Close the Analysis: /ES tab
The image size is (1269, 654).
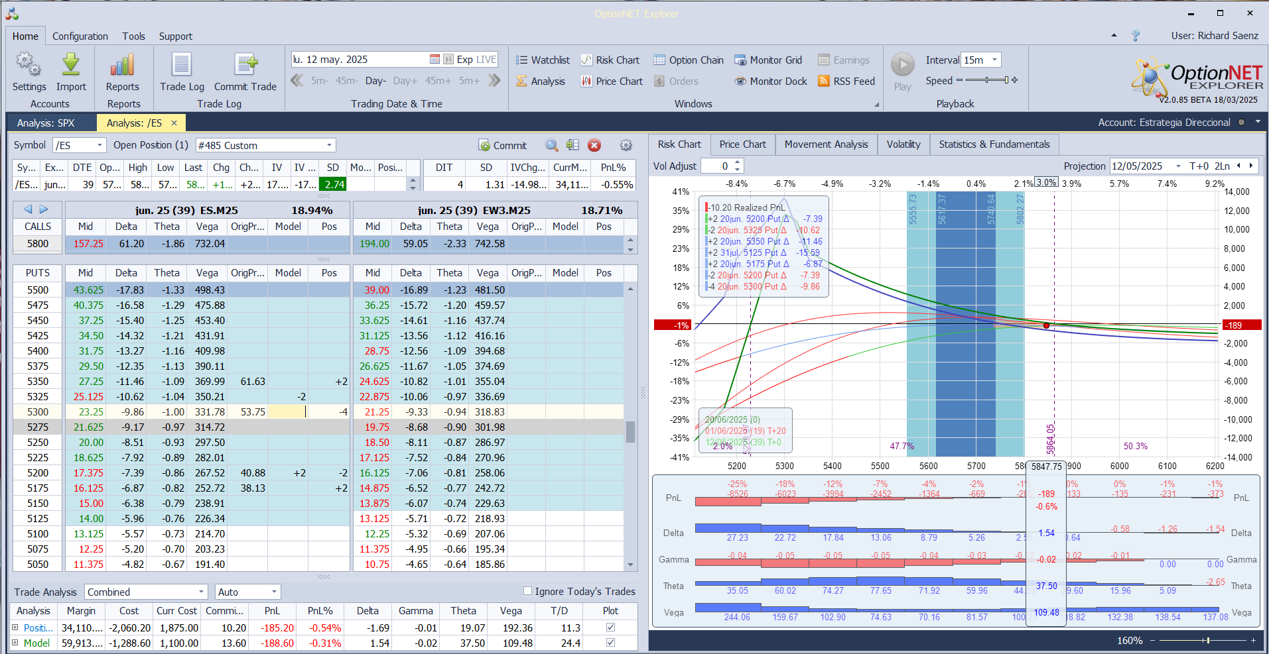point(174,123)
